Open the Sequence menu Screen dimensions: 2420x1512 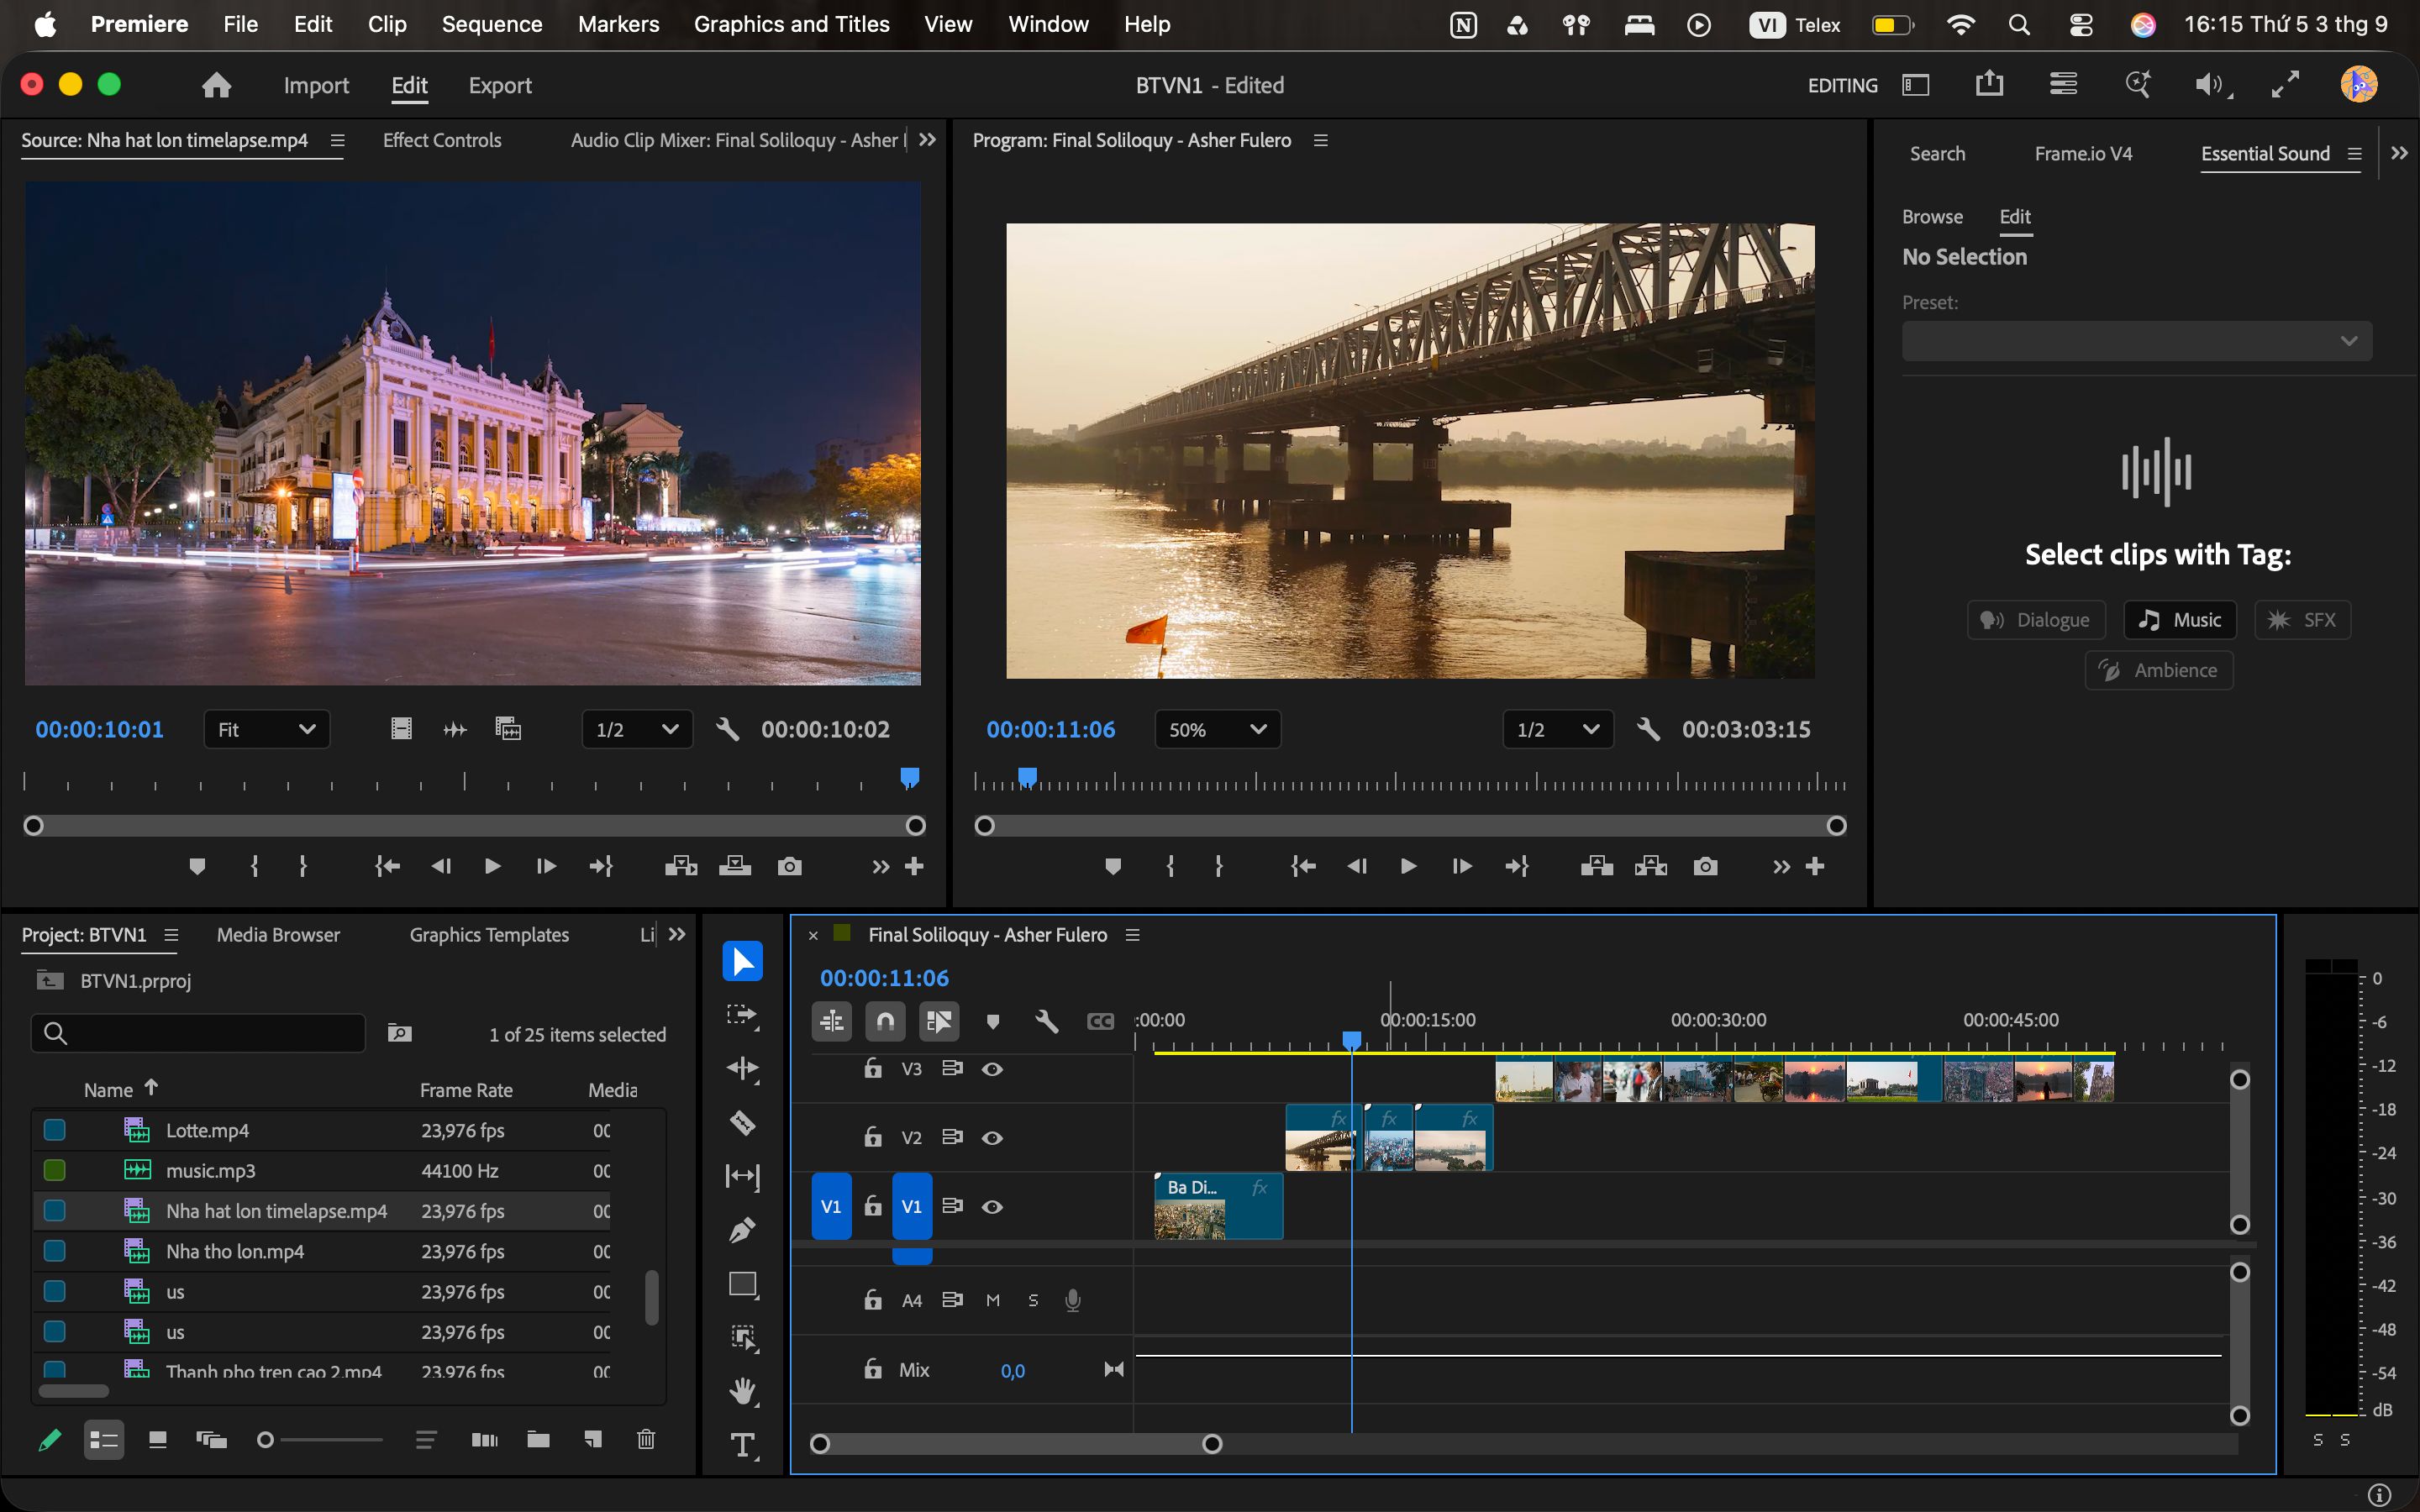(x=492, y=24)
